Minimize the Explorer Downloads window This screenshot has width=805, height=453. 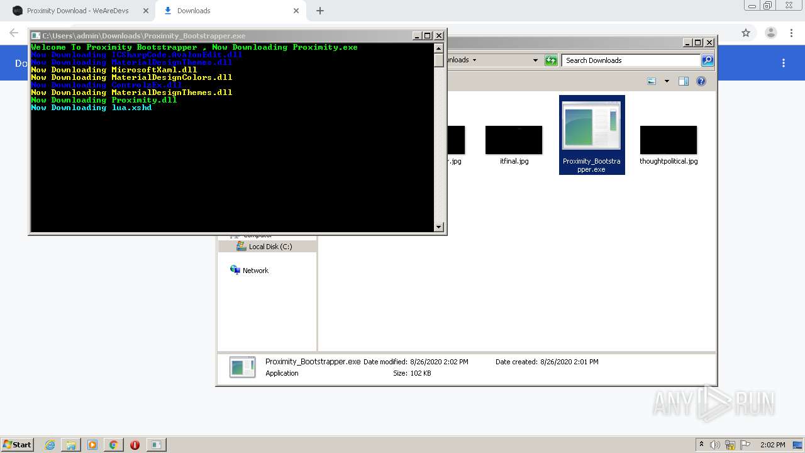pos(687,43)
